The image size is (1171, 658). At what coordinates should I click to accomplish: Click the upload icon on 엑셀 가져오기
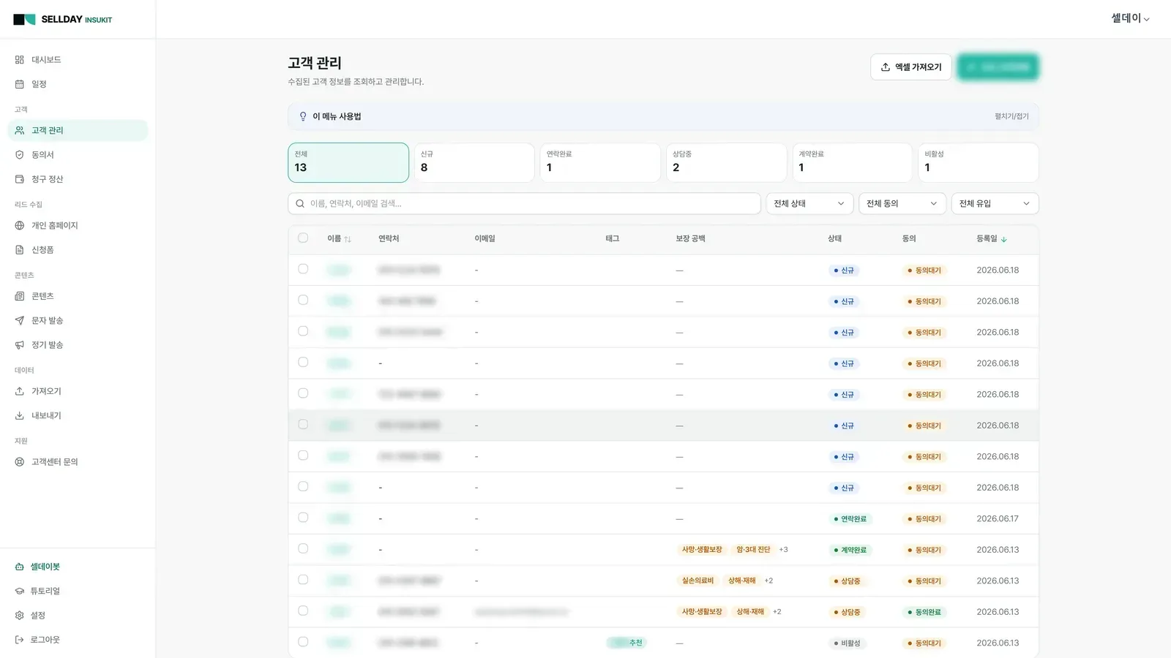coord(886,67)
